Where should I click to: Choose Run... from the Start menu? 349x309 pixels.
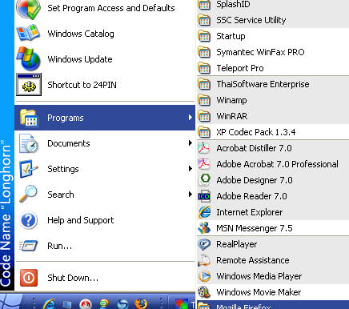(x=105, y=246)
